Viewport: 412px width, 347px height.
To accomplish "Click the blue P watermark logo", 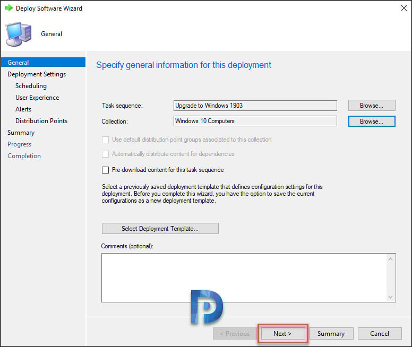I will tap(207, 307).
